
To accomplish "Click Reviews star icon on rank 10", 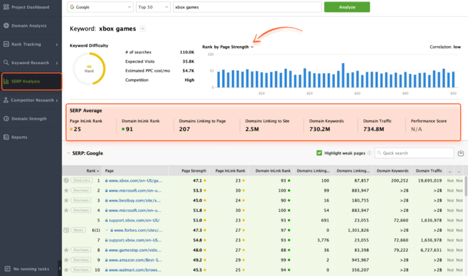I will tap(66, 270).
